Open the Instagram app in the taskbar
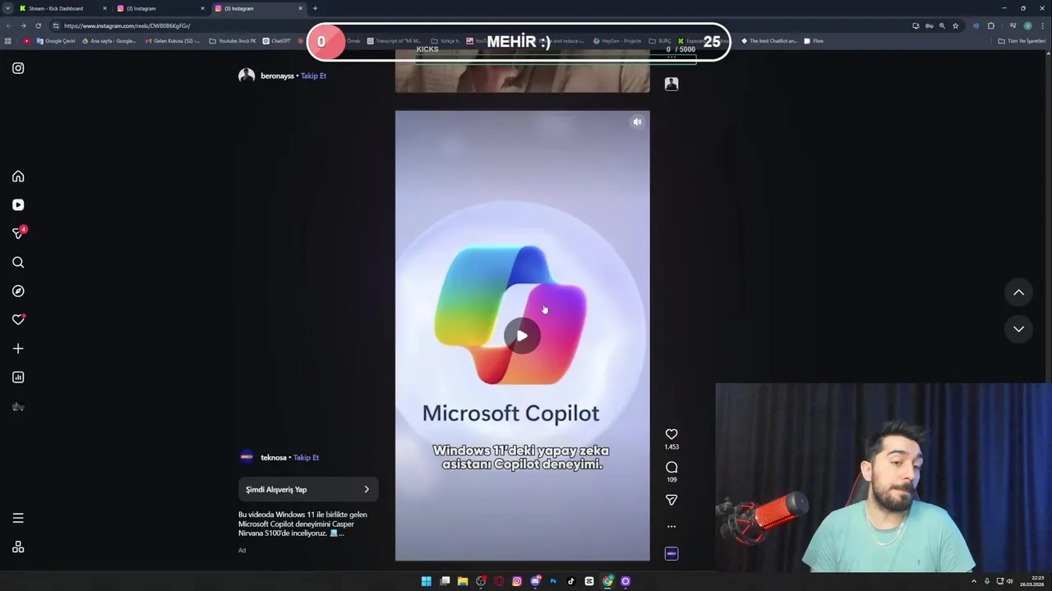This screenshot has height=591, width=1052. 517,581
